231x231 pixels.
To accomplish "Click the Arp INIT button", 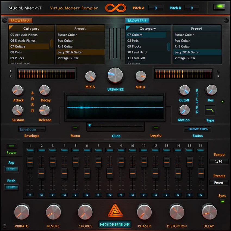I will point(12,169).
